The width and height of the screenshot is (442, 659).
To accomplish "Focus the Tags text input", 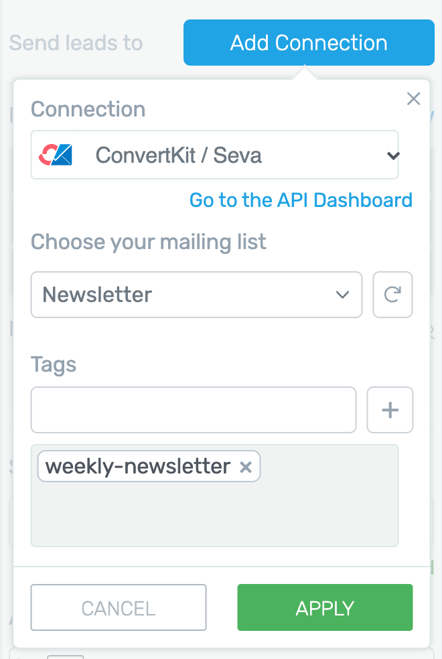I will [194, 410].
